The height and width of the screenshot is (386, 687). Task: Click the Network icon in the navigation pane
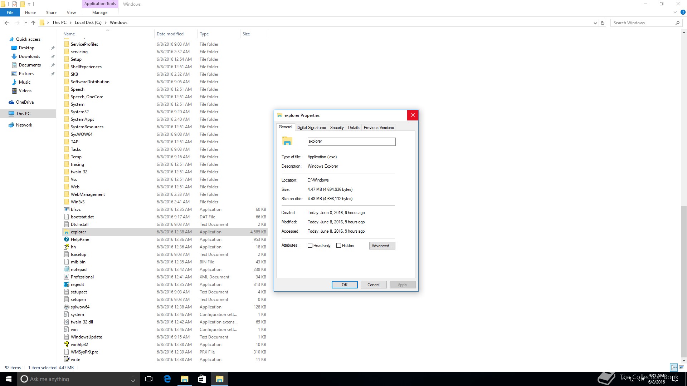[11, 125]
